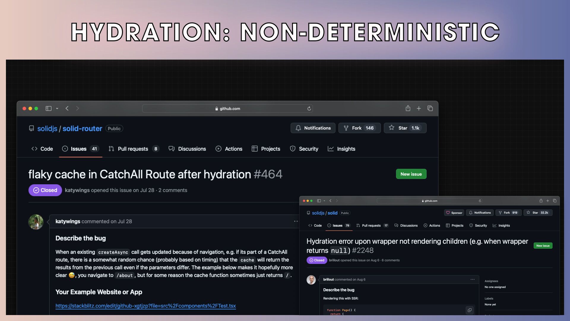The image size is (570, 321).
Task: Star the solid-router repository
Action: coord(405,128)
